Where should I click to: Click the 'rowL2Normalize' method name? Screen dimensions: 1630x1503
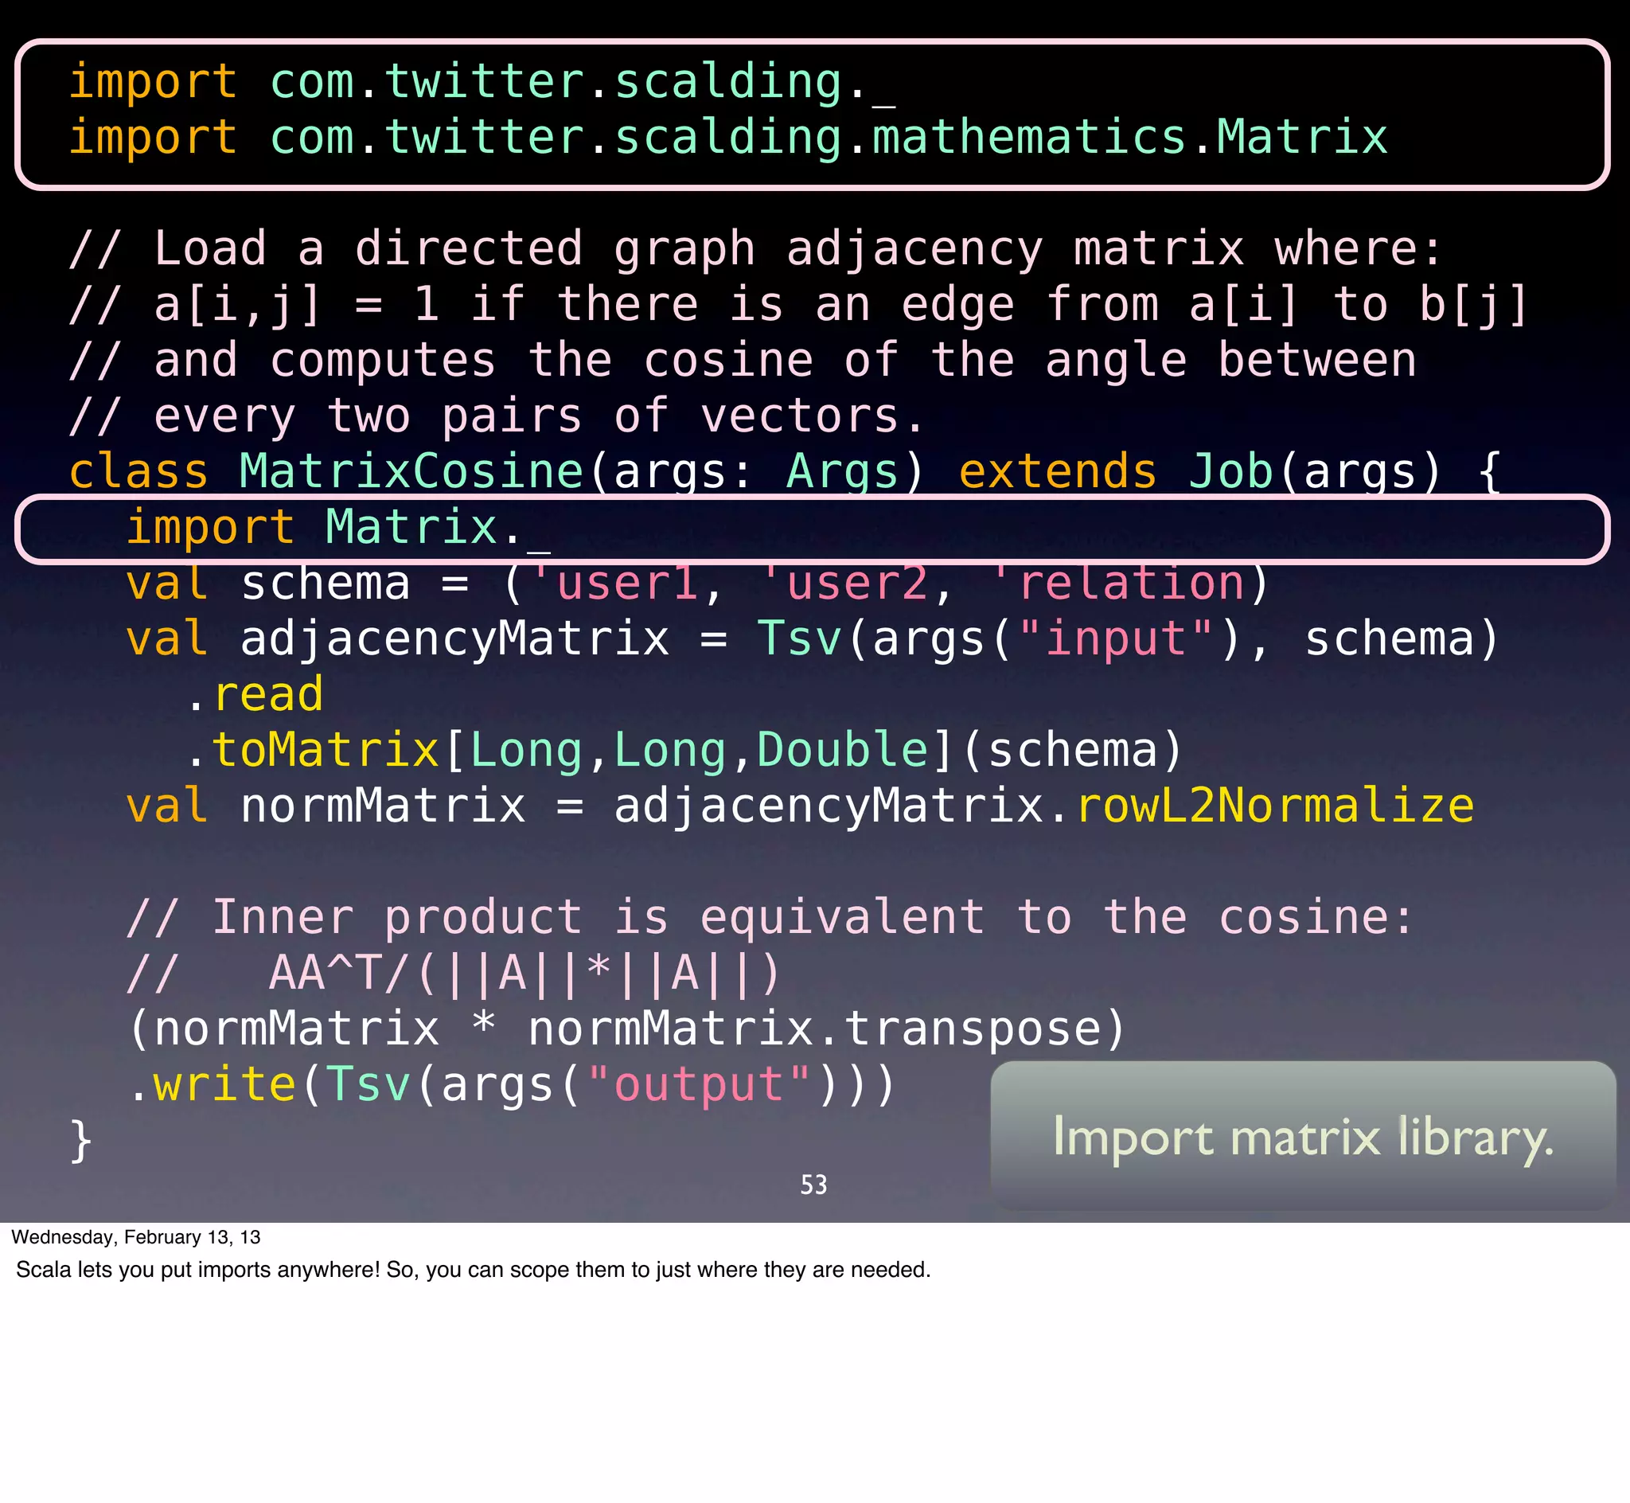(1275, 806)
